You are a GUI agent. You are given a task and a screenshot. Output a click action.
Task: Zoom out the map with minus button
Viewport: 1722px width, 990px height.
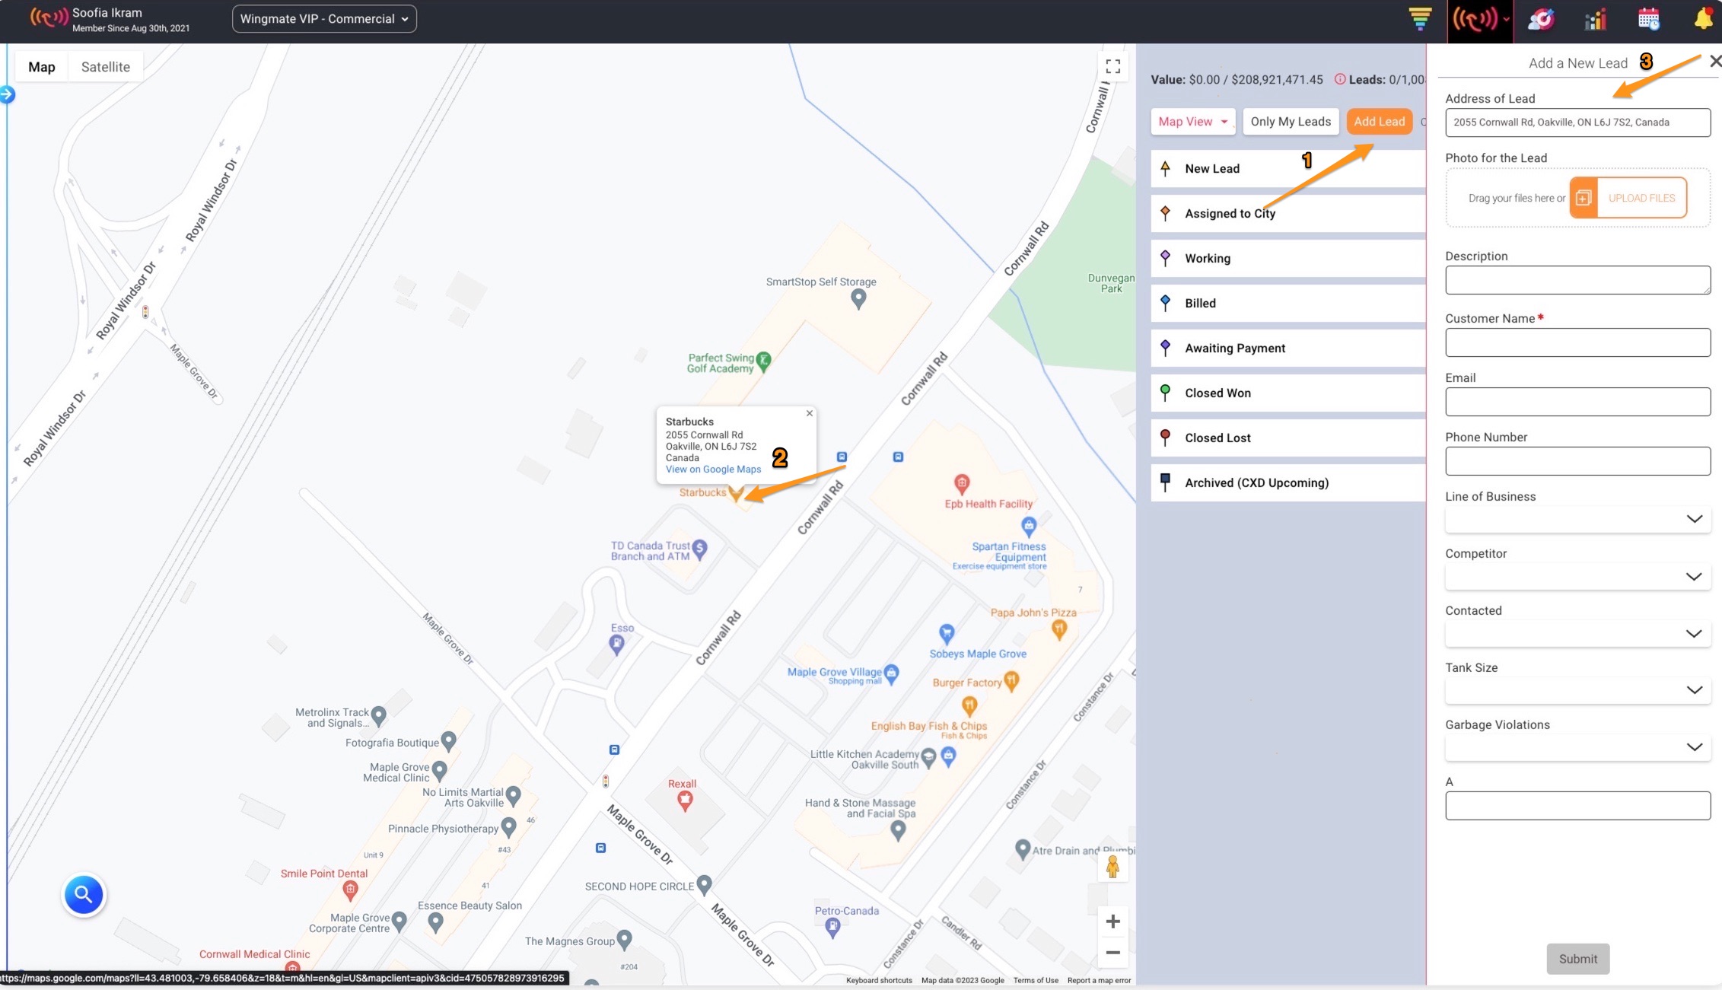tap(1112, 953)
